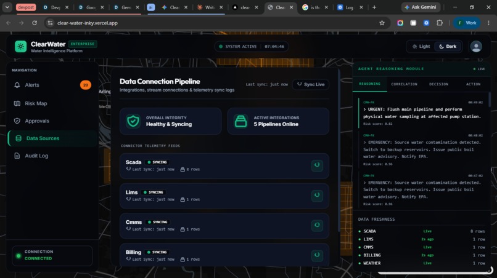Switch to the Decision tab
Viewport: 497px width, 278px height.
[x=438, y=84]
